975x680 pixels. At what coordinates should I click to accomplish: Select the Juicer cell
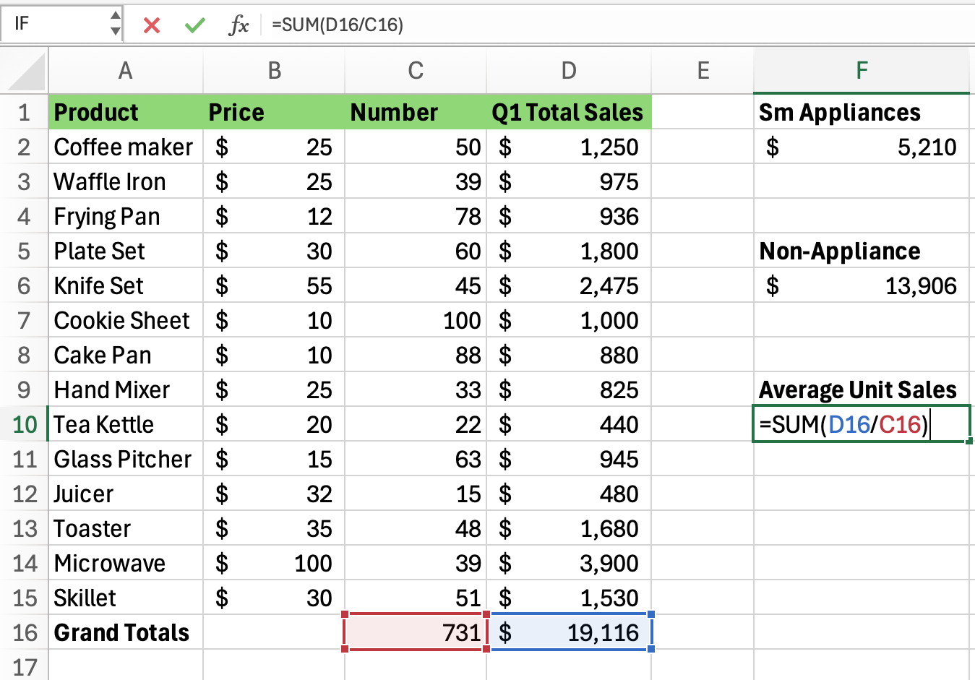tap(126, 494)
